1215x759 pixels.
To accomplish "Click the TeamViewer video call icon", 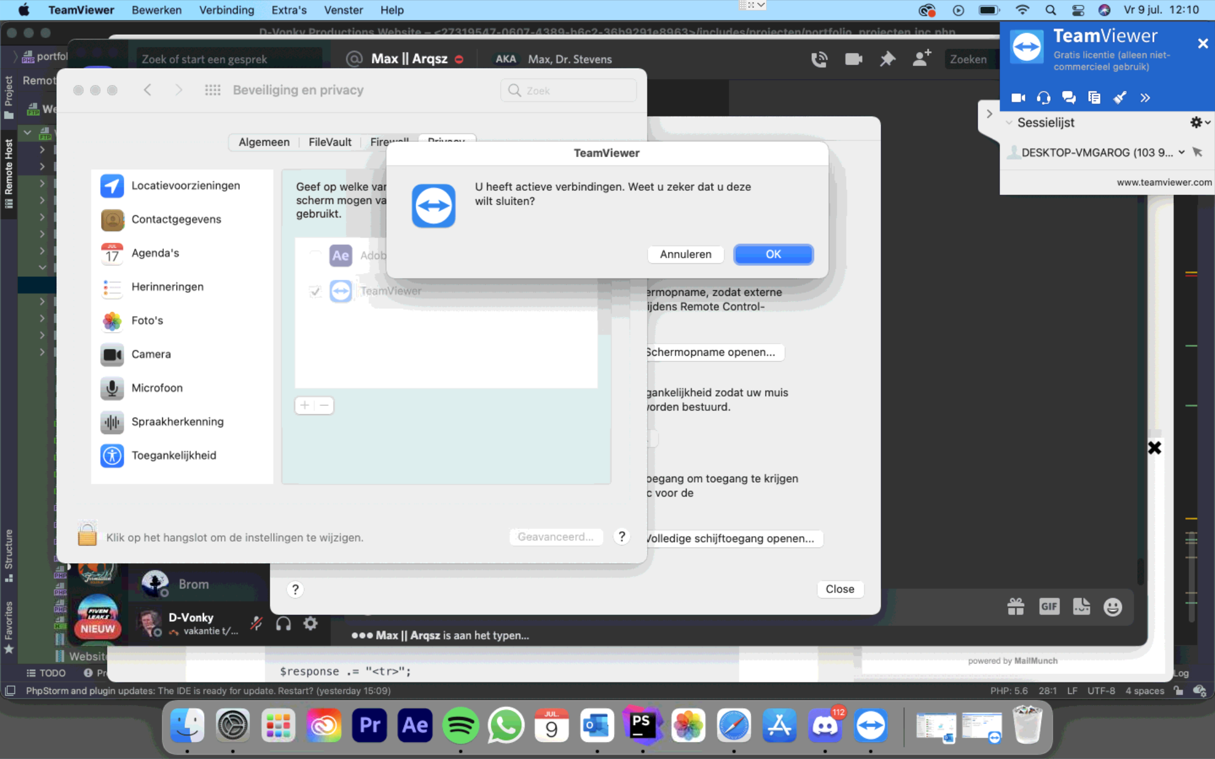I will point(1018,98).
